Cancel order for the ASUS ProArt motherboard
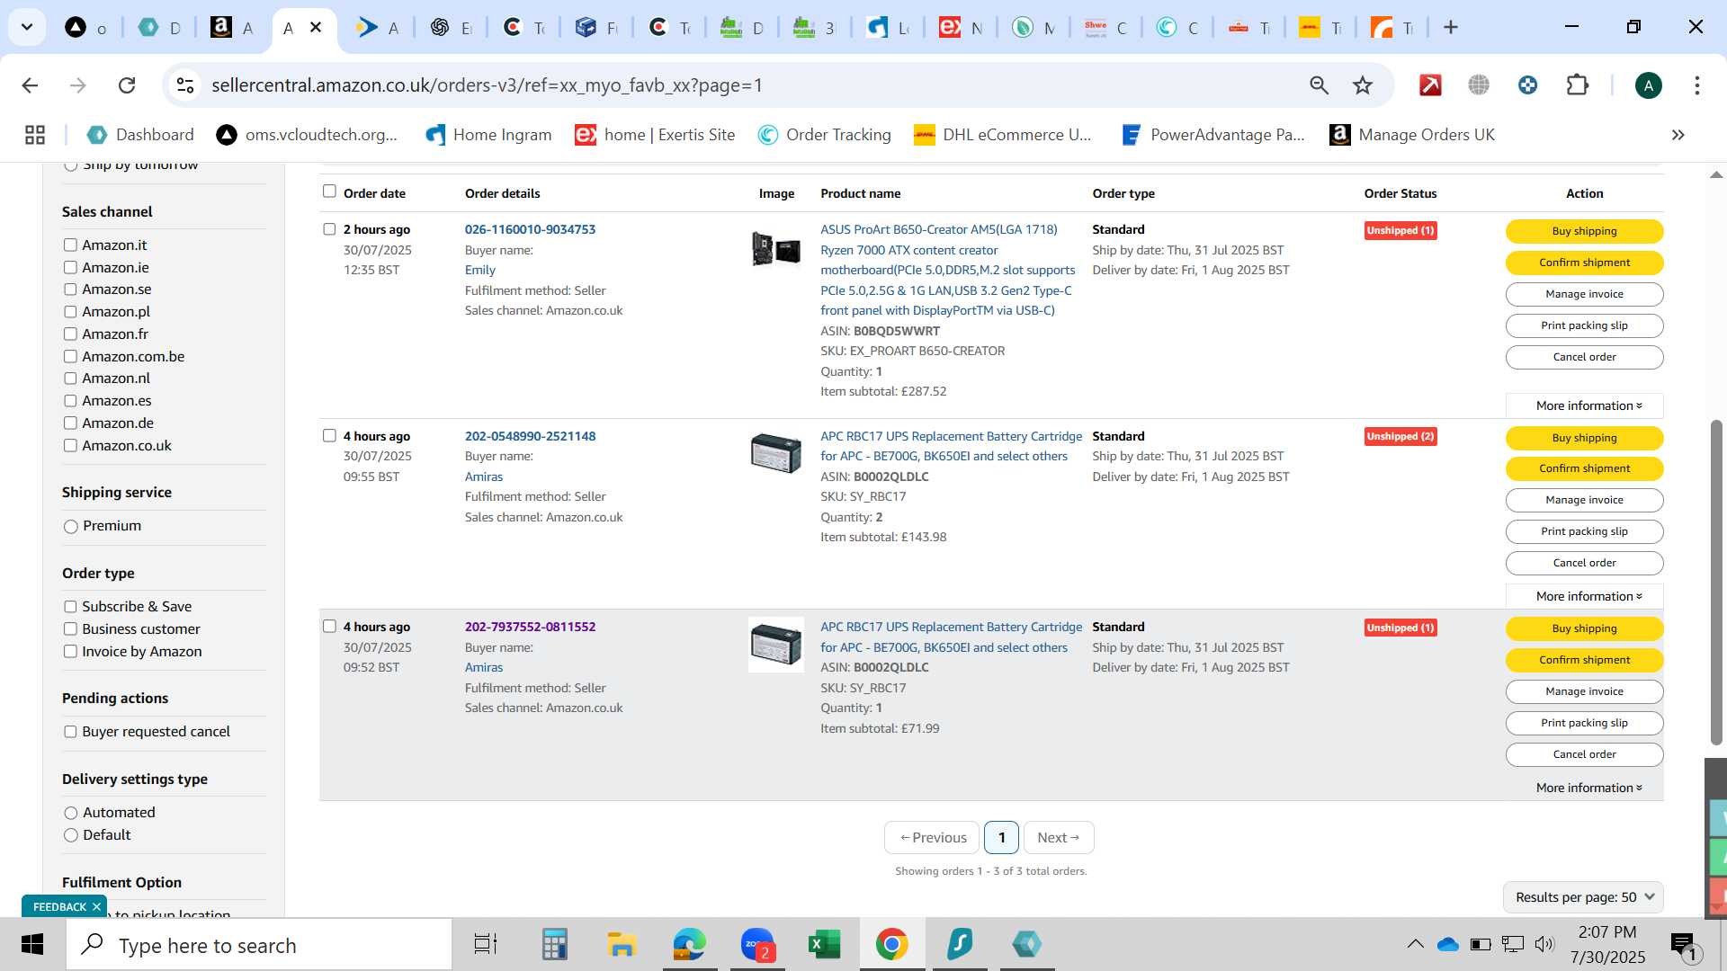The image size is (1727, 971). pos(1584,357)
